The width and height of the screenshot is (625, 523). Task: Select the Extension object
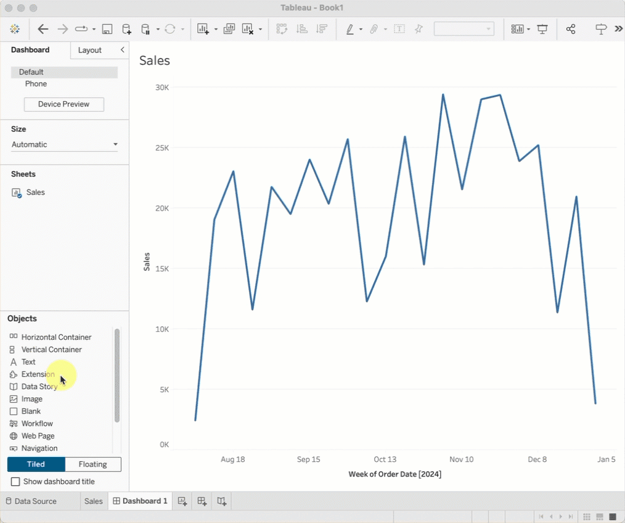(32, 374)
